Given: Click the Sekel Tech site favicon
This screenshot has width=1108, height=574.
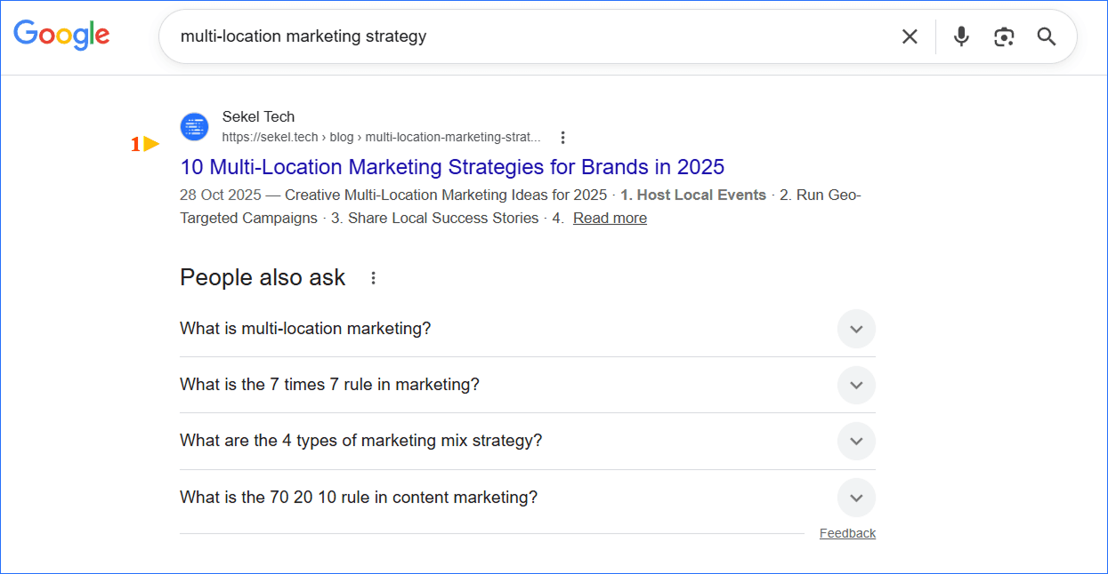Looking at the screenshot, I should 194,126.
